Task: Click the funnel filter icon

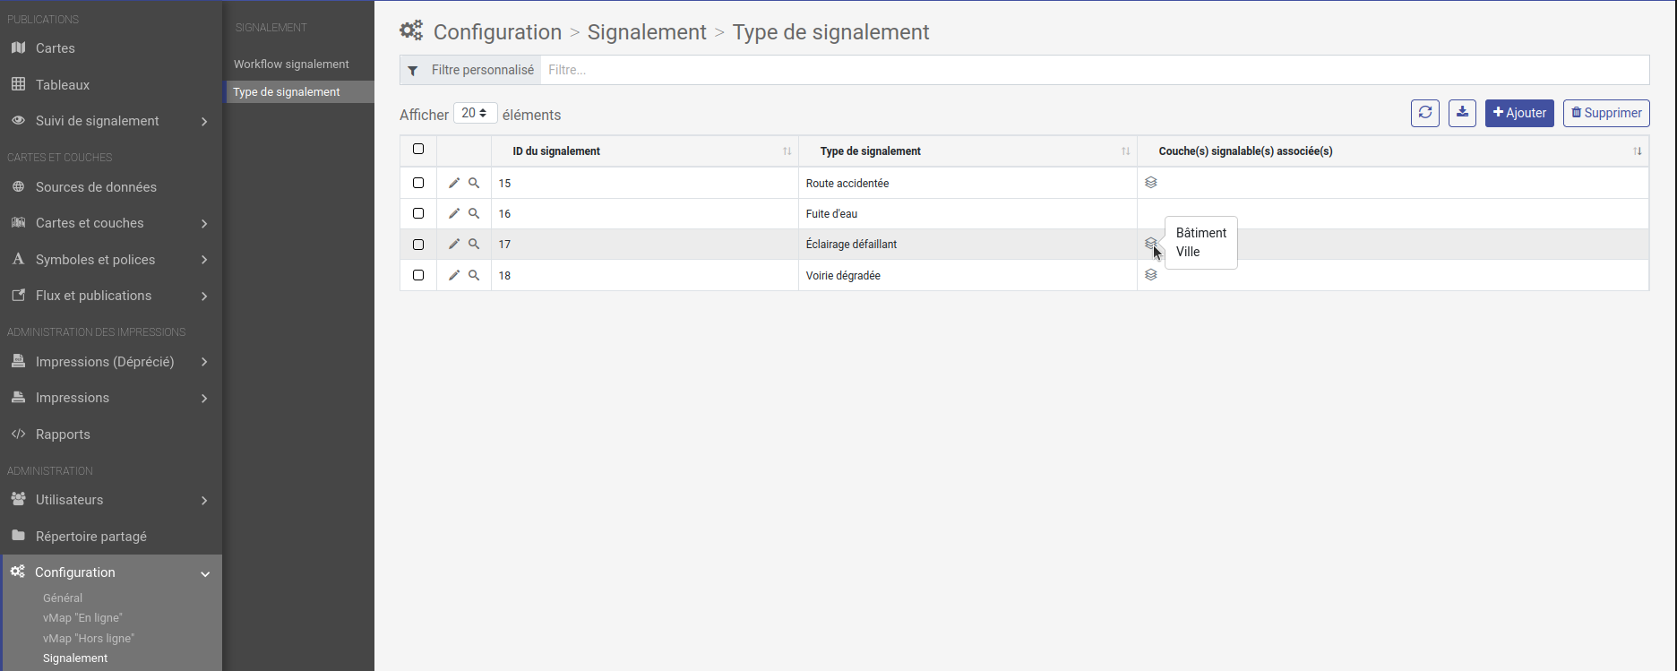Action: click(x=413, y=70)
